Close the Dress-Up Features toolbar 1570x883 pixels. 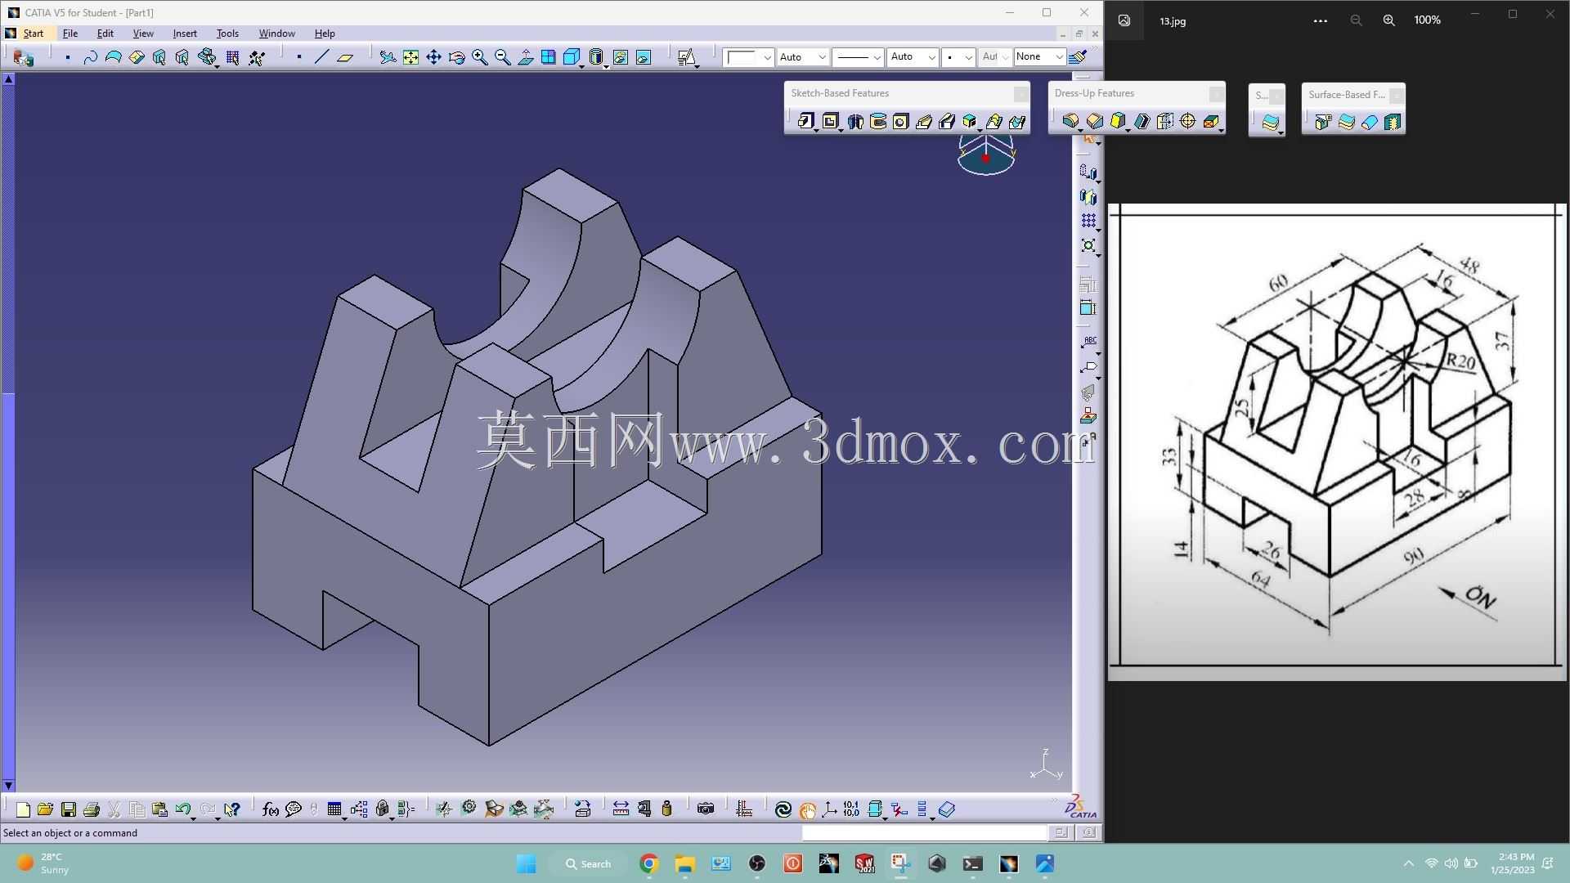(1217, 94)
